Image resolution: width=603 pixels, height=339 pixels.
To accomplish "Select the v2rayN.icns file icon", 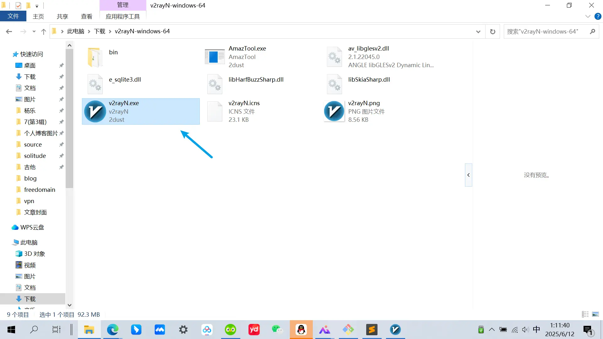I will tap(215, 111).
